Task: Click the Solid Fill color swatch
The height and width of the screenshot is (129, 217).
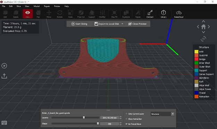Action: 197,55
